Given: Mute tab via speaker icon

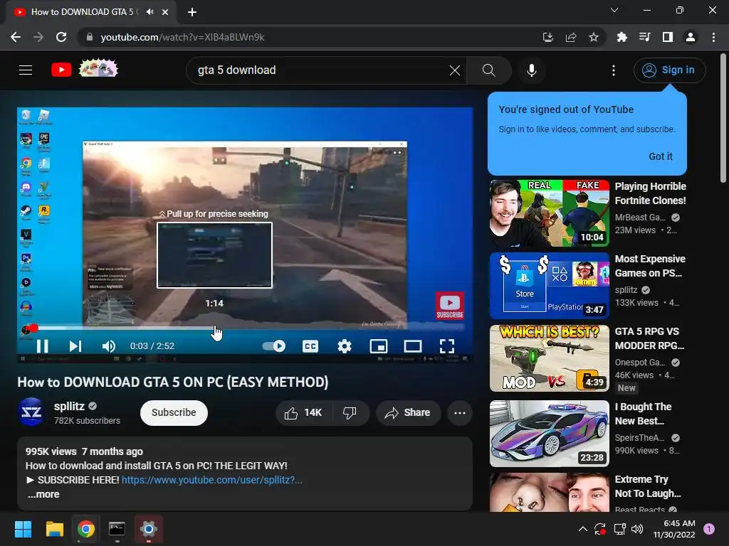Looking at the screenshot, I should [x=150, y=12].
